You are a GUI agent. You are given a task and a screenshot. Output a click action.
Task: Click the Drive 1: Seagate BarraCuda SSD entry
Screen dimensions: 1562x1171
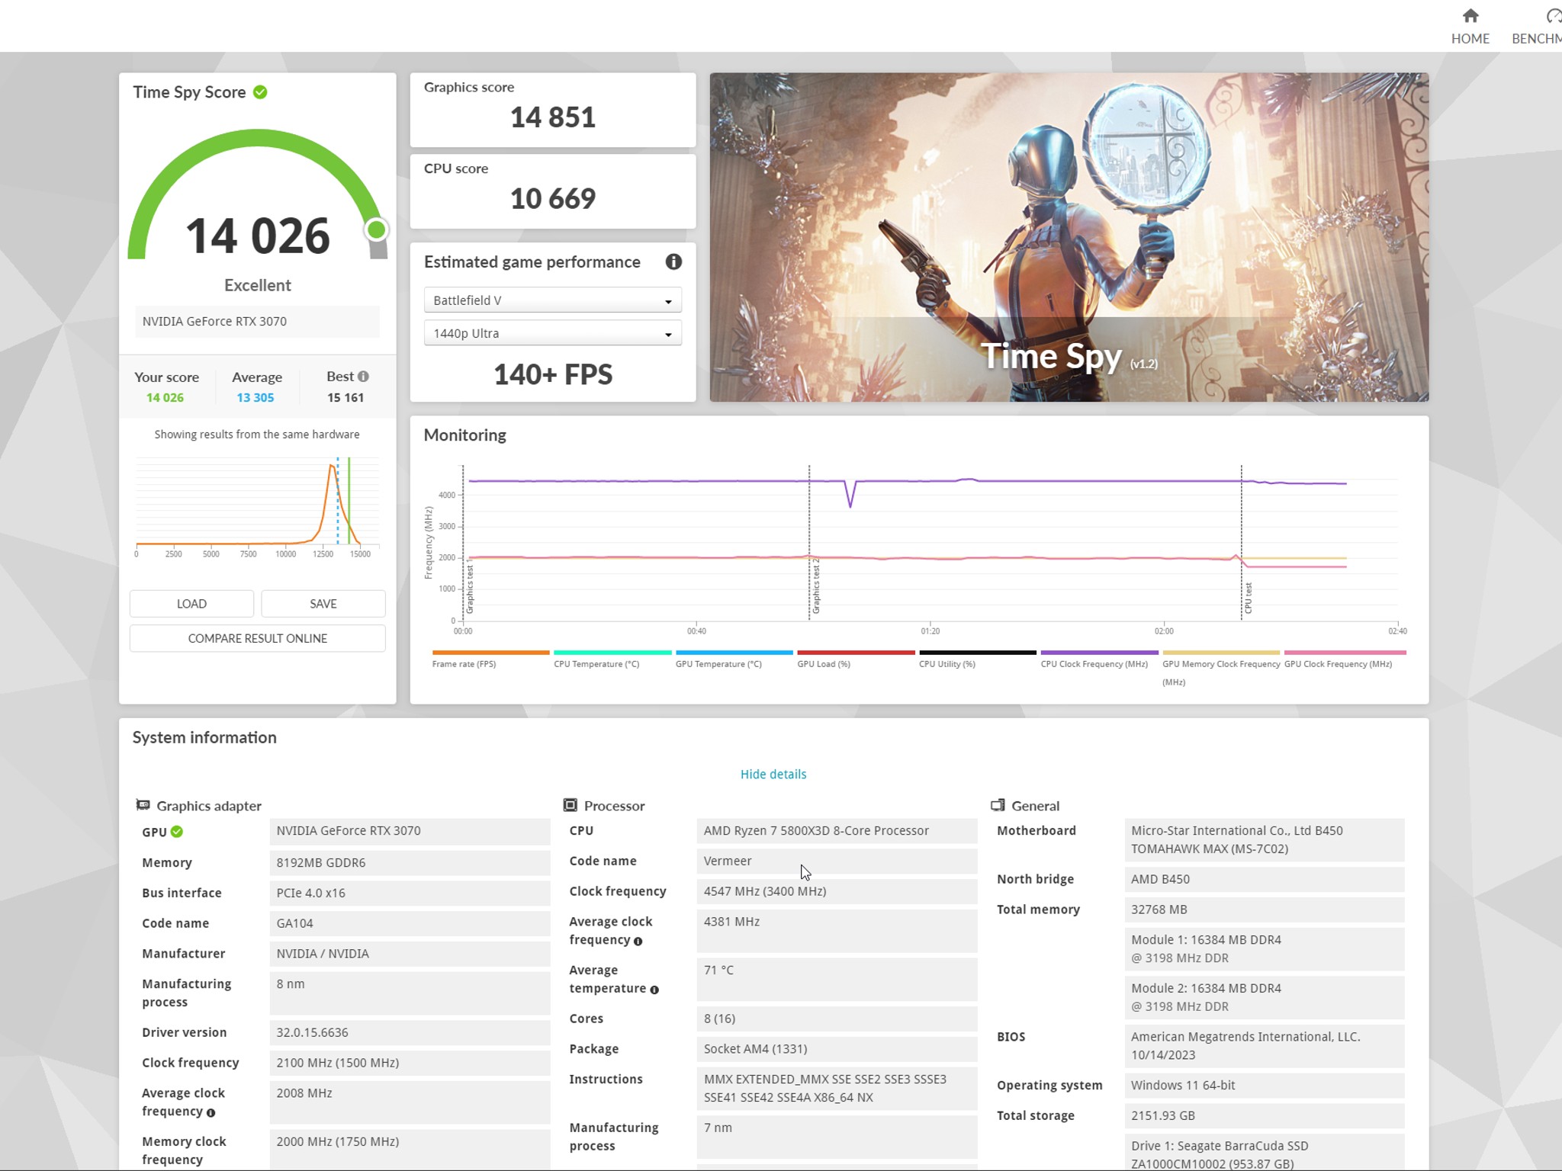coord(1265,1153)
